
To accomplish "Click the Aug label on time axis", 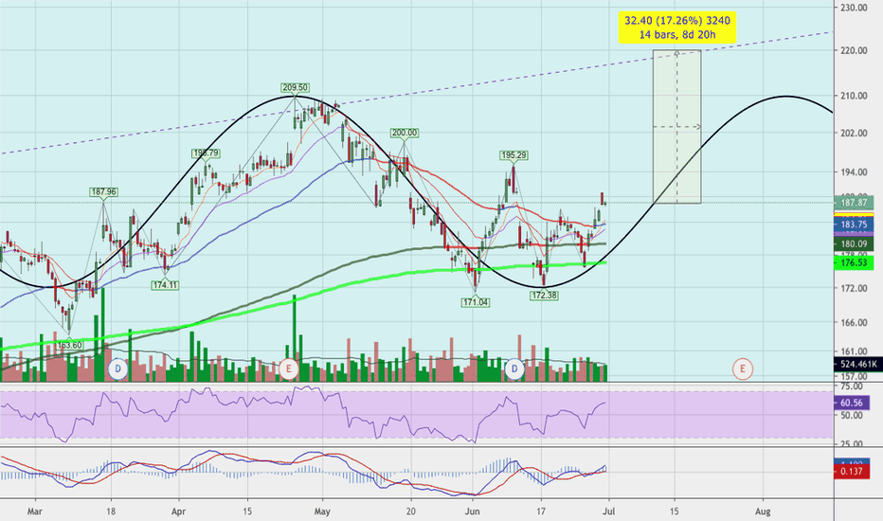I will (x=763, y=512).
